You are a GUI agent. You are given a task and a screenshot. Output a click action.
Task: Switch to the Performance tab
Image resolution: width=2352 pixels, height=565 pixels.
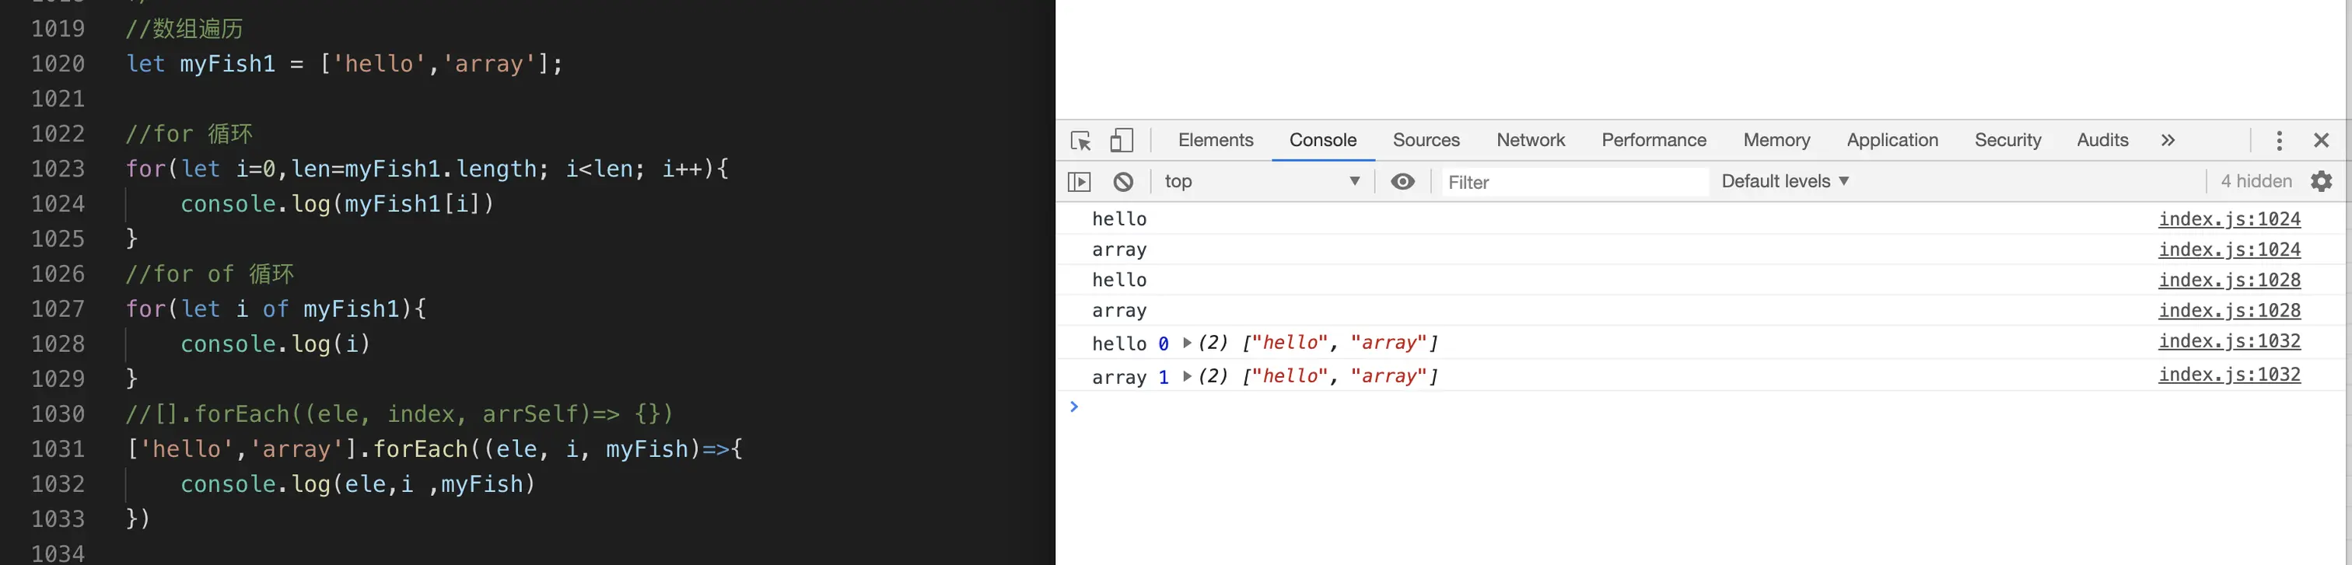pyautogui.click(x=1654, y=141)
